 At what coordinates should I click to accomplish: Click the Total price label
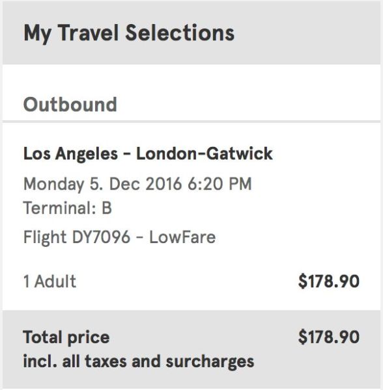[66, 338]
